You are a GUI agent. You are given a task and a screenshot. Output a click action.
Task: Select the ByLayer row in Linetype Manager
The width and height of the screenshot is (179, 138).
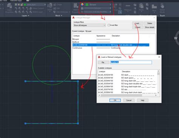(111, 39)
